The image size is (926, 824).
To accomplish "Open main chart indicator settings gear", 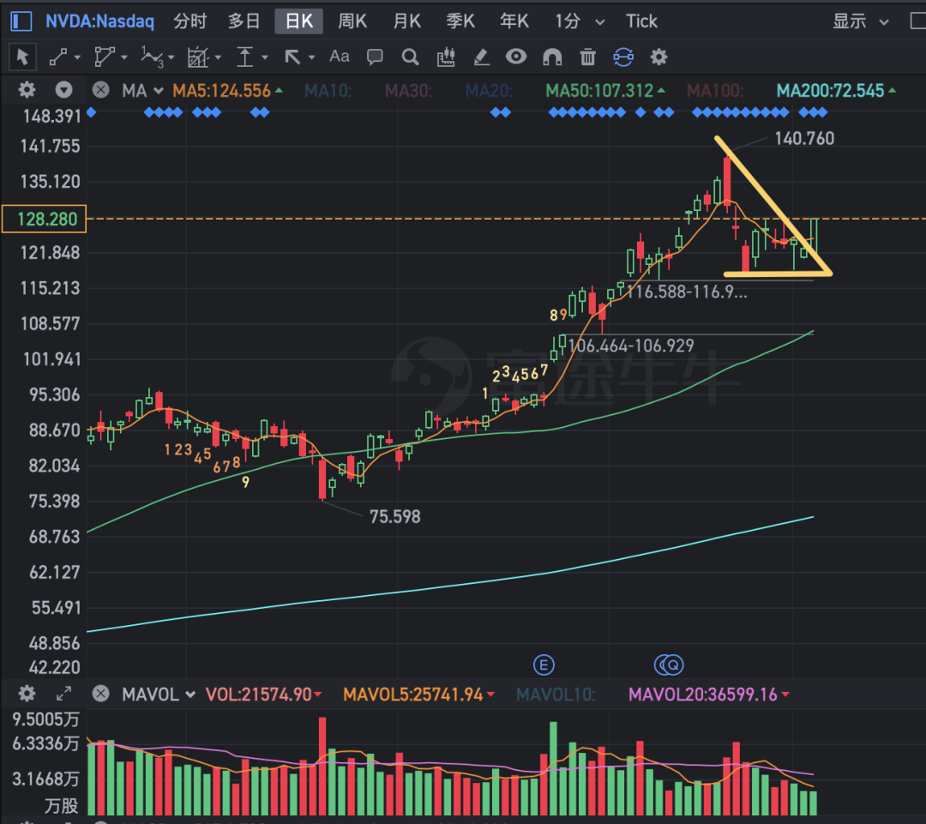I will [27, 90].
